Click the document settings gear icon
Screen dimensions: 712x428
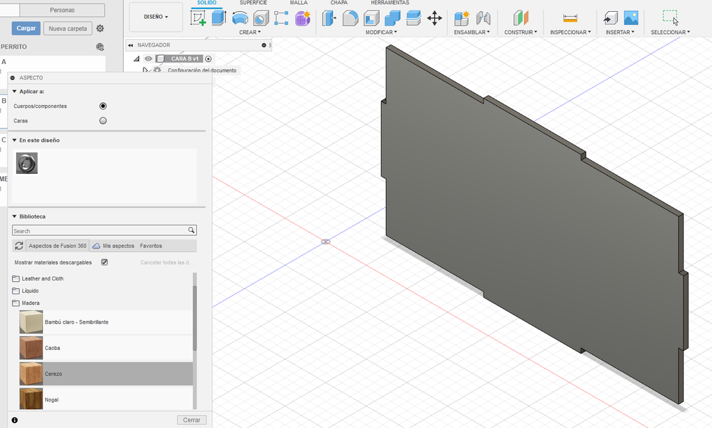click(157, 70)
